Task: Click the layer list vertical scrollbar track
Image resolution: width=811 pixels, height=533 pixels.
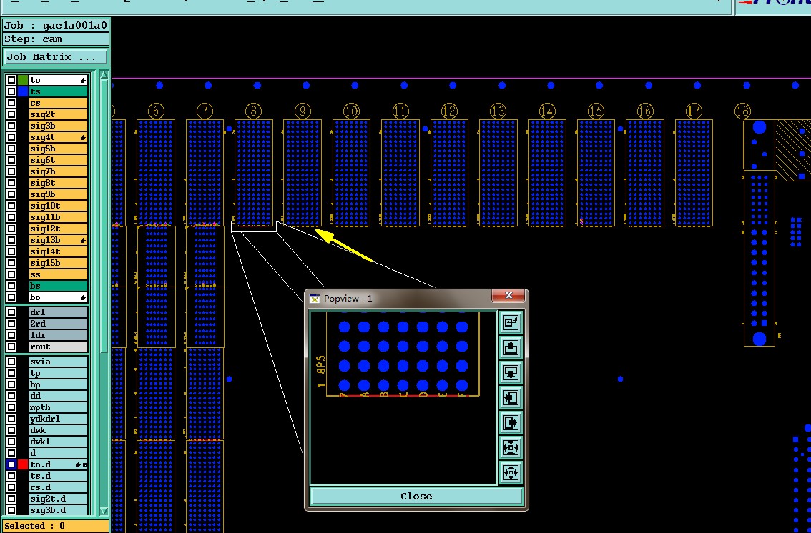Action: click(104, 293)
